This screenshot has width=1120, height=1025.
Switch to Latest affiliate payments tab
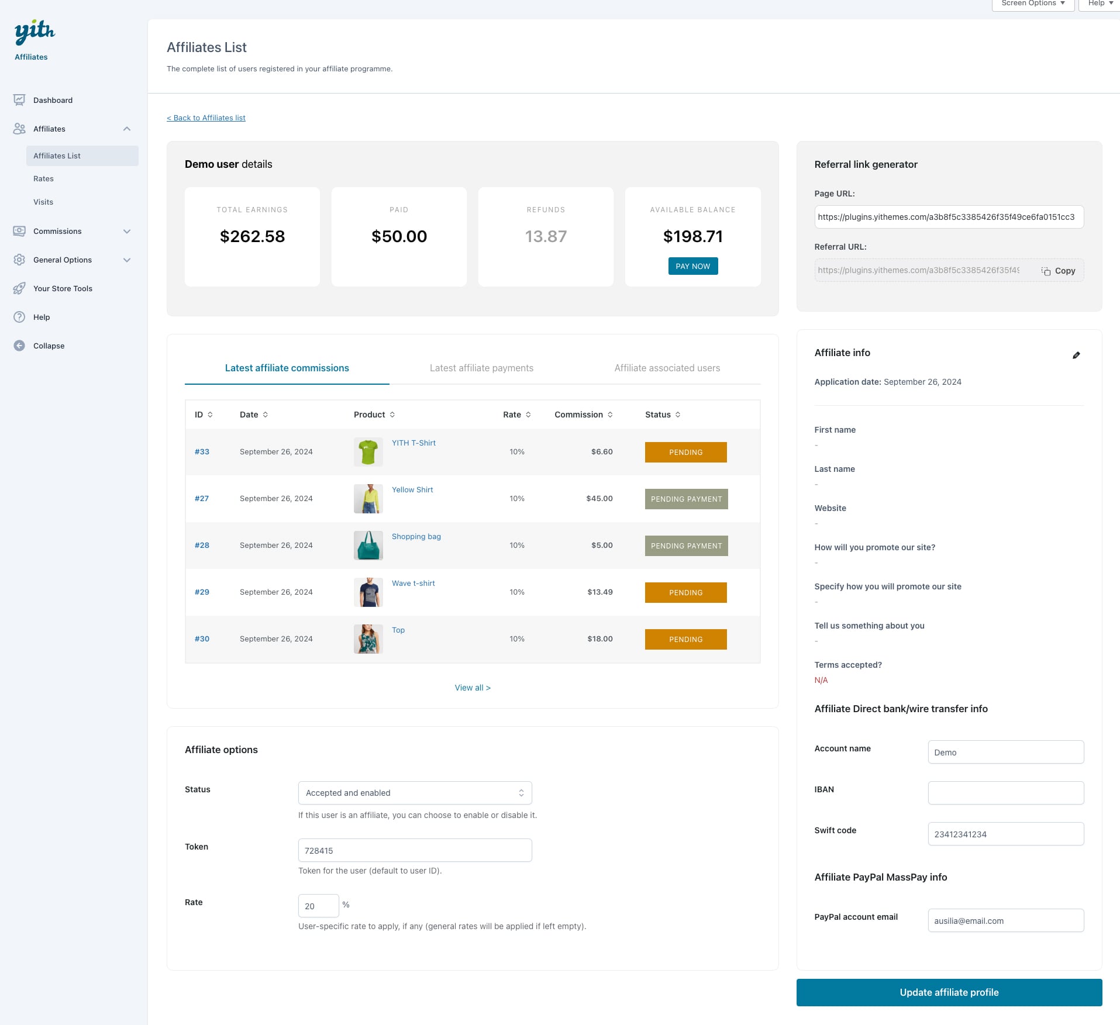point(481,368)
